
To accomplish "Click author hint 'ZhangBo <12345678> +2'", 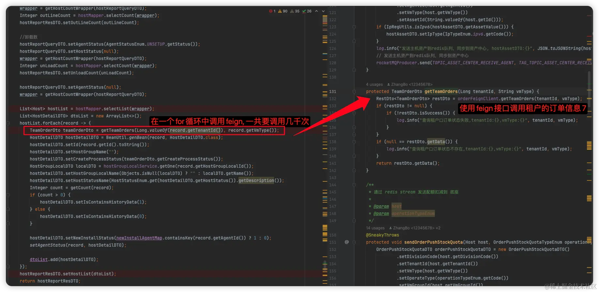I will pos(415,228).
